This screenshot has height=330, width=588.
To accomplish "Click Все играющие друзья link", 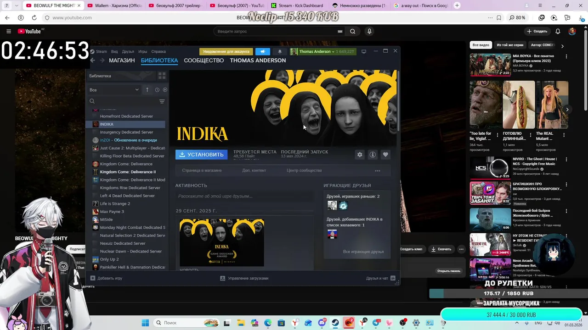I will point(363,252).
